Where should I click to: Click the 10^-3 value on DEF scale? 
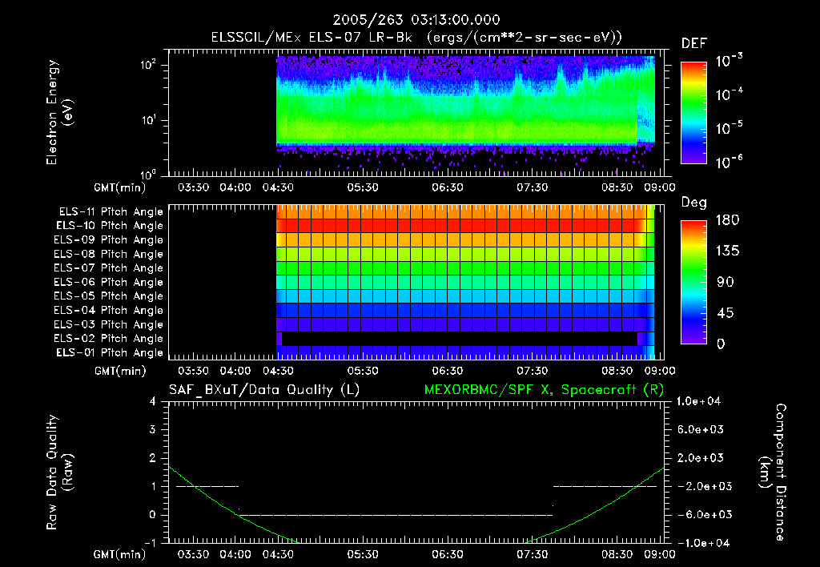pos(729,60)
